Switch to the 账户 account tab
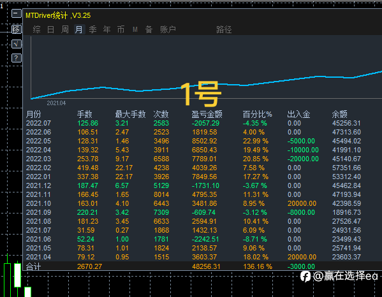The image size is (382, 297). click(x=168, y=29)
